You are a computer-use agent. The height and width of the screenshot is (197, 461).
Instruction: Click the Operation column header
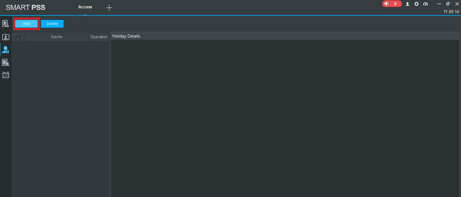point(99,37)
